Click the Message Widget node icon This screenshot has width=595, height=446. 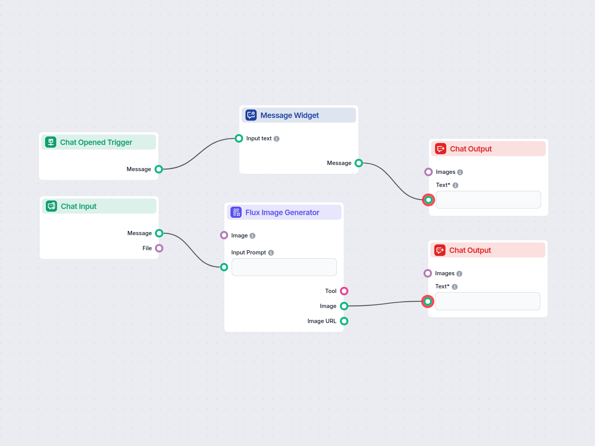tap(251, 115)
